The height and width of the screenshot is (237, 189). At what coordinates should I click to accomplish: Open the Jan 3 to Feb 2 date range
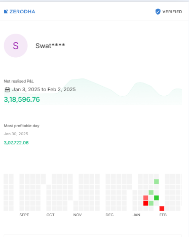tap(44, 90)
